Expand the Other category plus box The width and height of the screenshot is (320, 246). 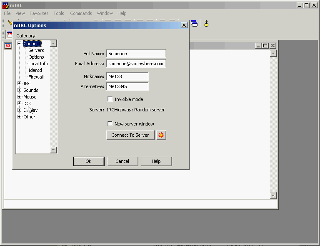point(20,116)
